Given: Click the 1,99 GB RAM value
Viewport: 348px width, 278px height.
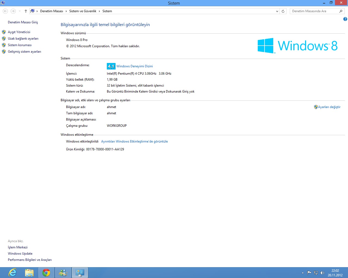Looking at the screenshot, I should (112, 80).
